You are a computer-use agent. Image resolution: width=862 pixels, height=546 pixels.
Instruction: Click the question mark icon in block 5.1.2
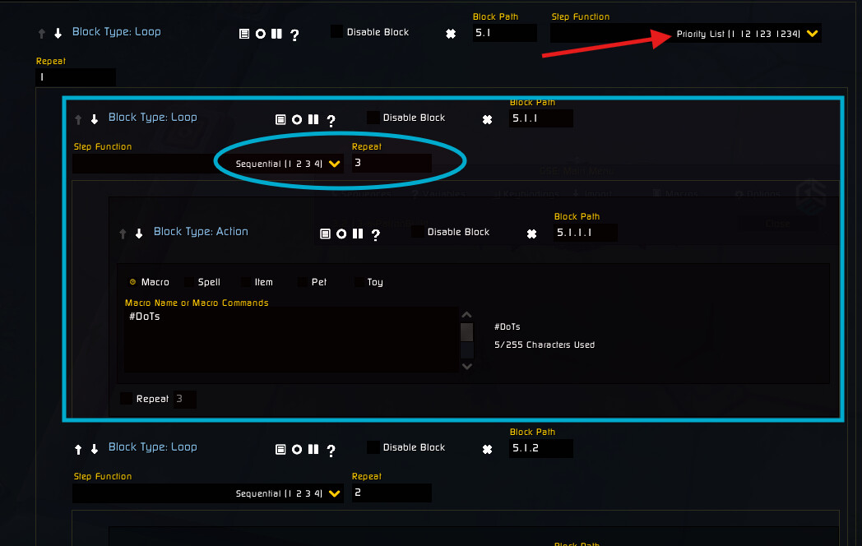coord(331,451)
